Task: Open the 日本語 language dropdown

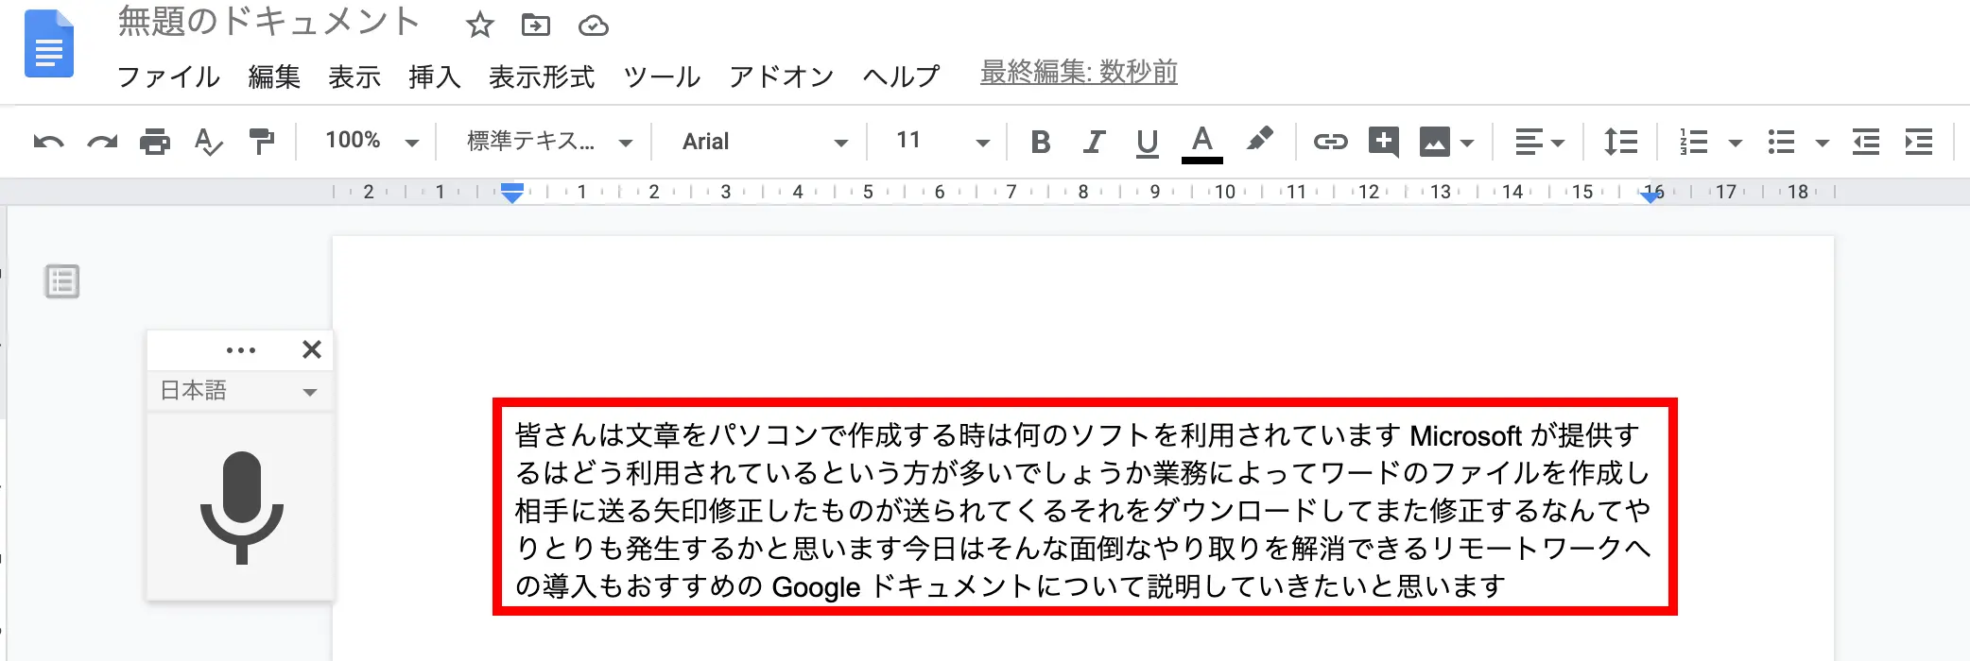Action: pos(240,391)
